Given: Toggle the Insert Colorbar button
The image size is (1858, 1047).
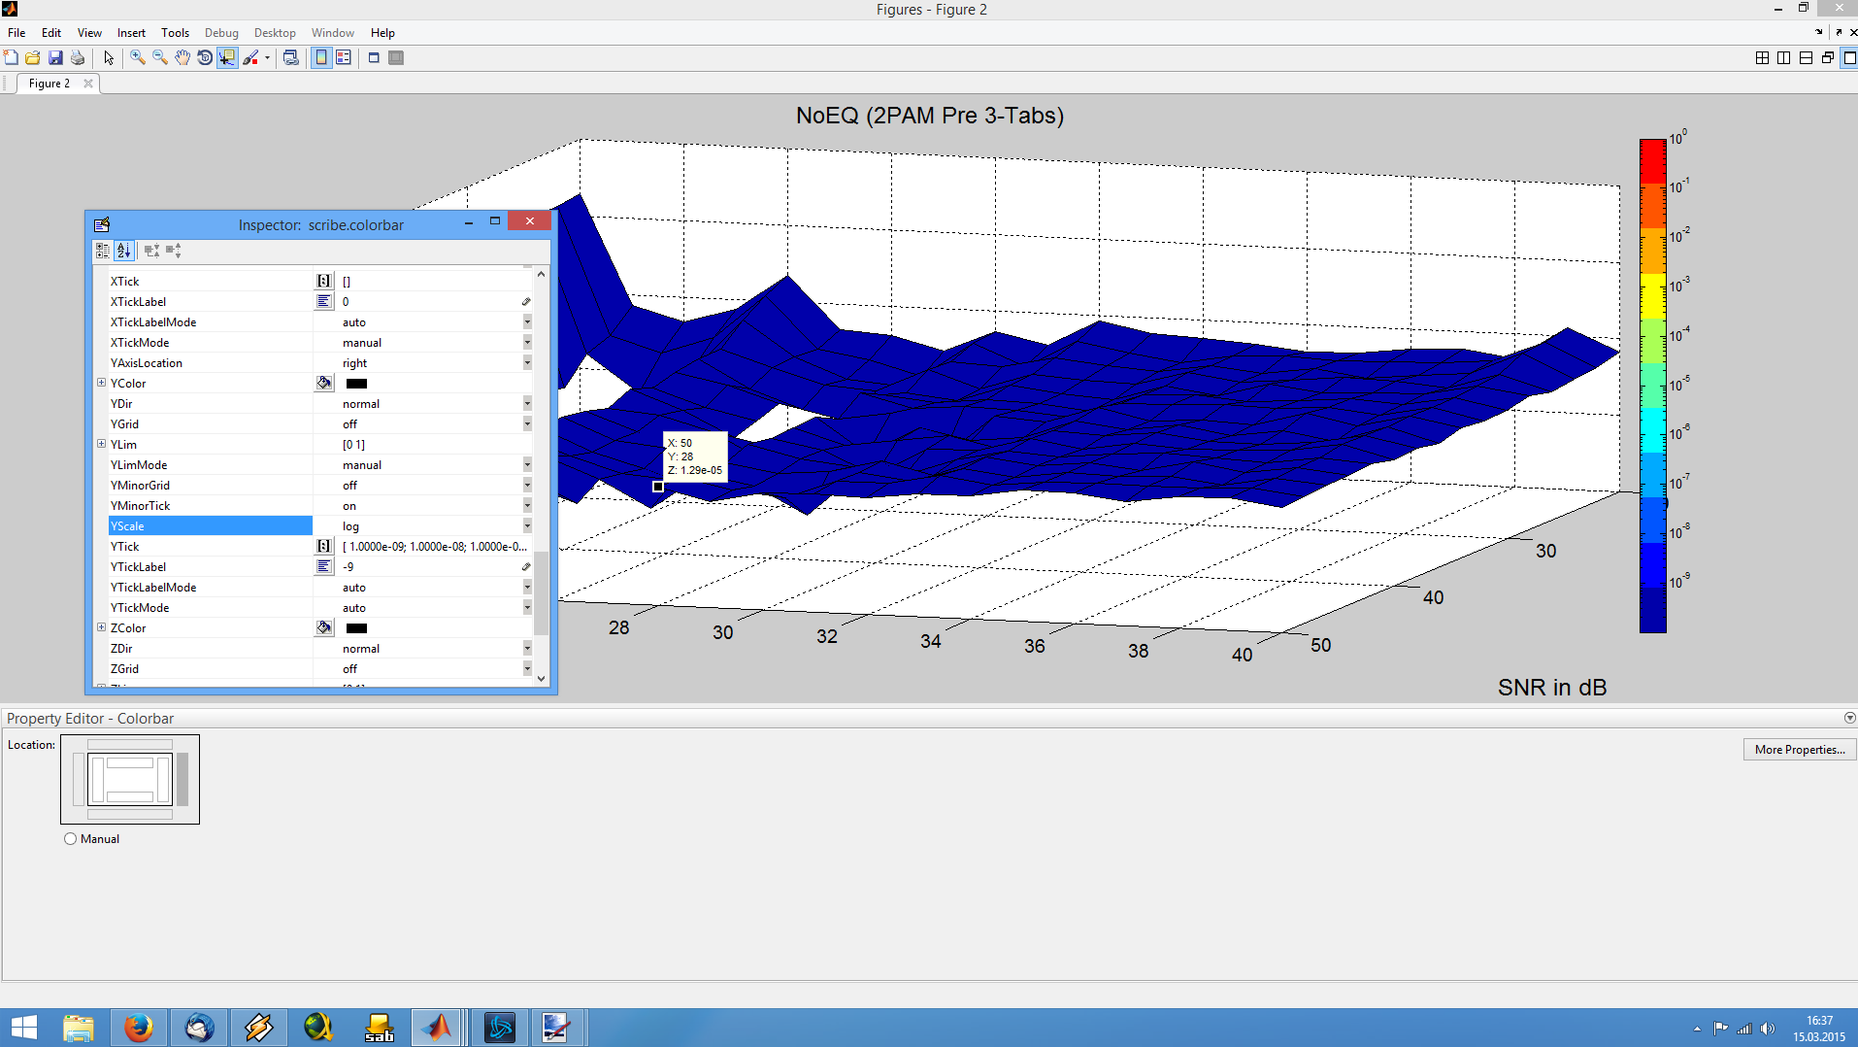Looking at the screenshot, I should click(x=321, y=58).
